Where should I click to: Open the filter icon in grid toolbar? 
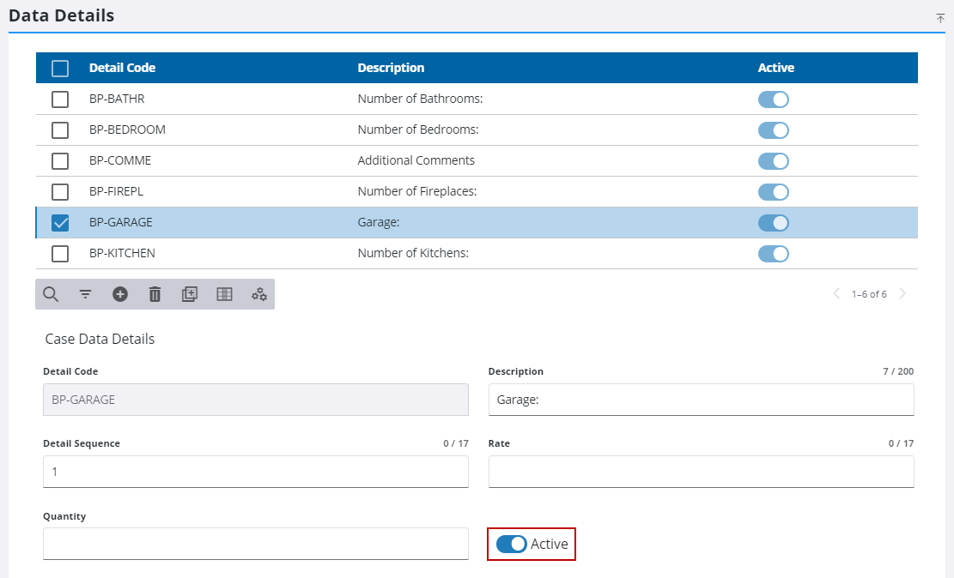85,294
